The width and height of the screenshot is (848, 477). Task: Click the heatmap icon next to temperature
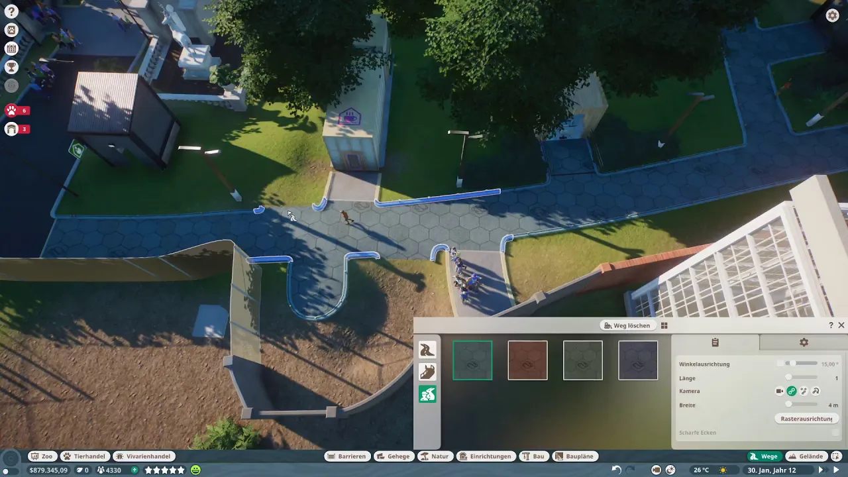coord(670,470)
